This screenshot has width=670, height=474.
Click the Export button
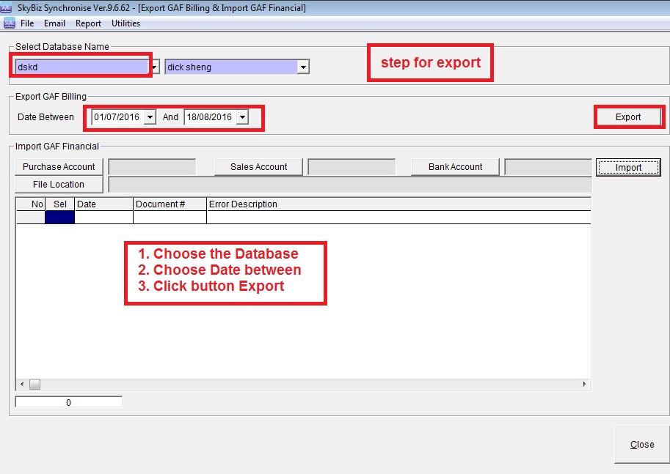pos(627,117)
